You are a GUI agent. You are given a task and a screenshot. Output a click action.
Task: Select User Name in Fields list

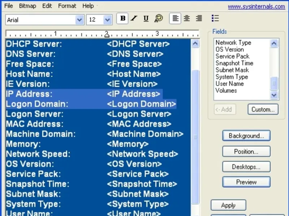click(230, 84)
